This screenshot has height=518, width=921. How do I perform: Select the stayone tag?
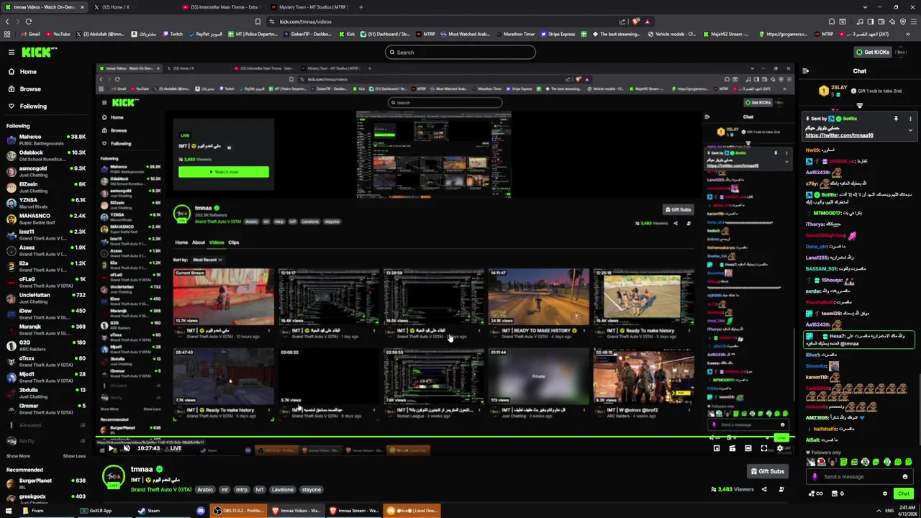pyautogui.click(x=312, y=490)
